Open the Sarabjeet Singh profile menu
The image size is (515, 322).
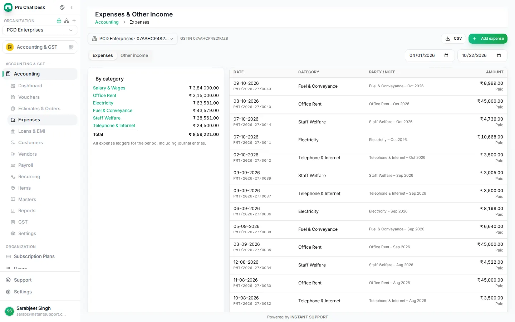[x=40, y=311]
